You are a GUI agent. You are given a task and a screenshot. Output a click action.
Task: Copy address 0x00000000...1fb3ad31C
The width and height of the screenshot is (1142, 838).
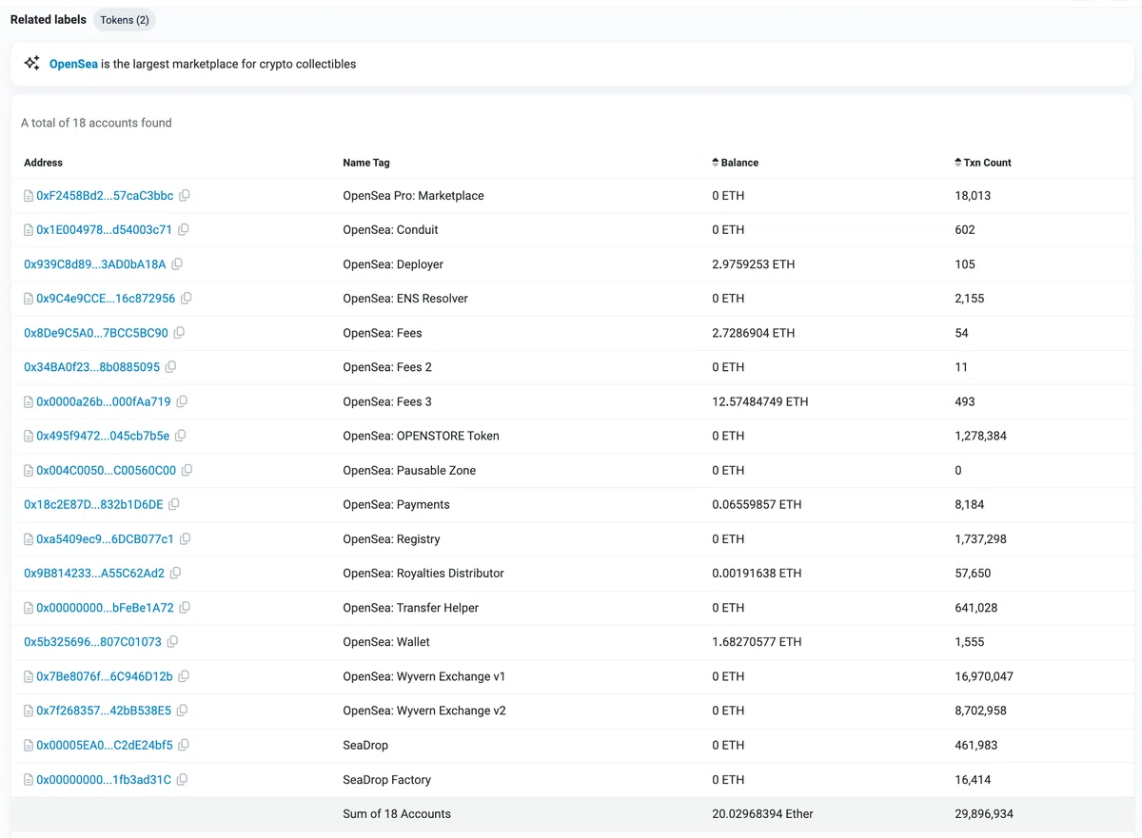(x=183, y=779)
